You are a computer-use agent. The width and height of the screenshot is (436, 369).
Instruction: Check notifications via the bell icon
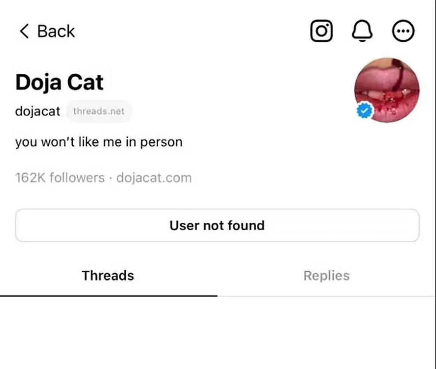[x=362, y=31]
